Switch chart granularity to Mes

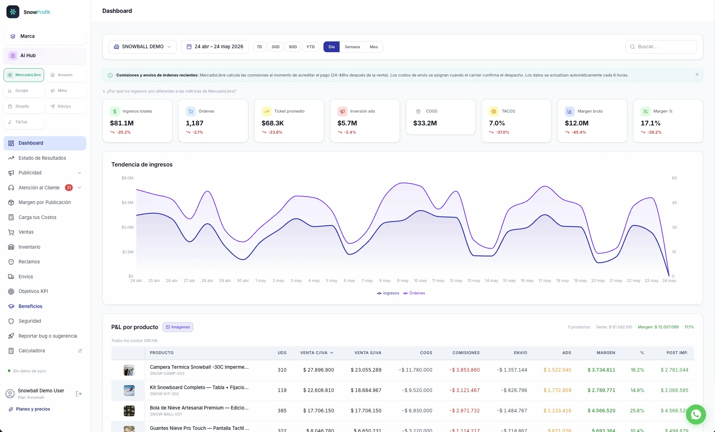click(x=374, y=47)
